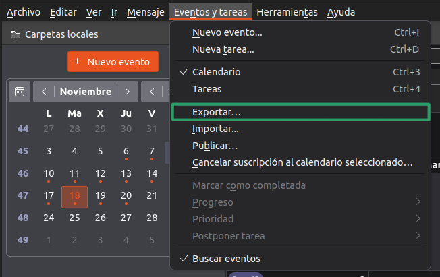Expand the Herramientas menu
The image size is (440, 277).
(287, 12)
